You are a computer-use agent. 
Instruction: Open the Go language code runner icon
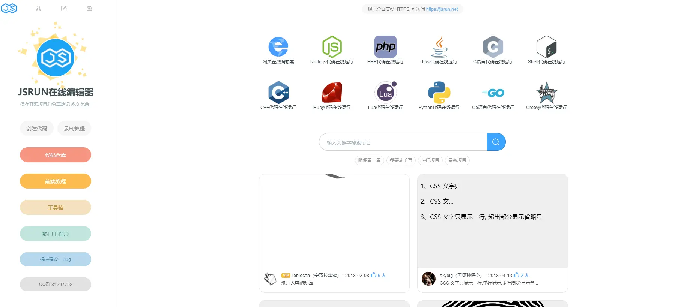(493, 93)
